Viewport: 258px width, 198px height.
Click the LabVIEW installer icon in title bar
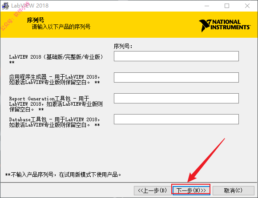point(5,6)
